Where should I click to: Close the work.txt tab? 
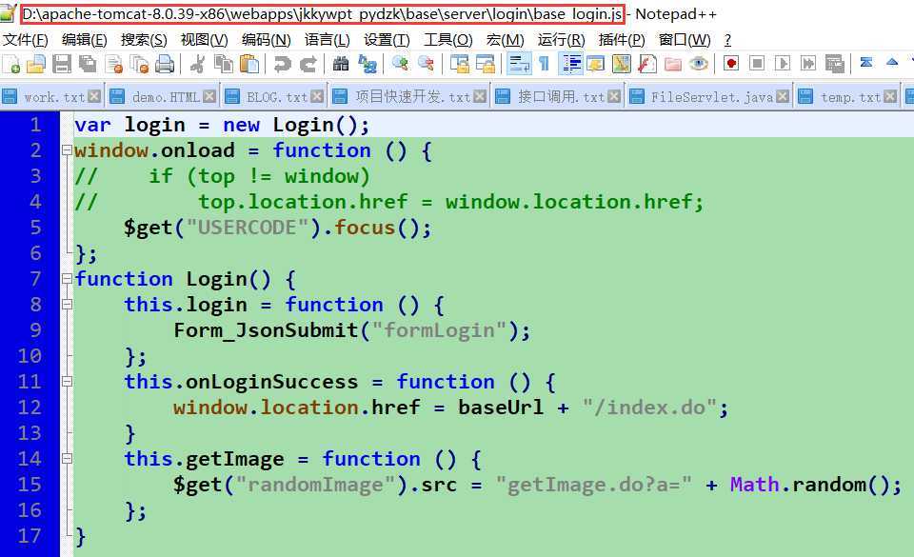coord(94,97)
